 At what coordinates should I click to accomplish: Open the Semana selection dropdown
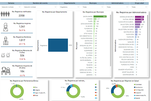(11, 7)
